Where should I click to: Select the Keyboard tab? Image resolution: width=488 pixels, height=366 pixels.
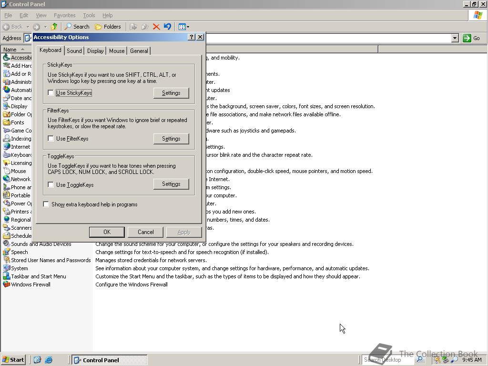(50, 50)
